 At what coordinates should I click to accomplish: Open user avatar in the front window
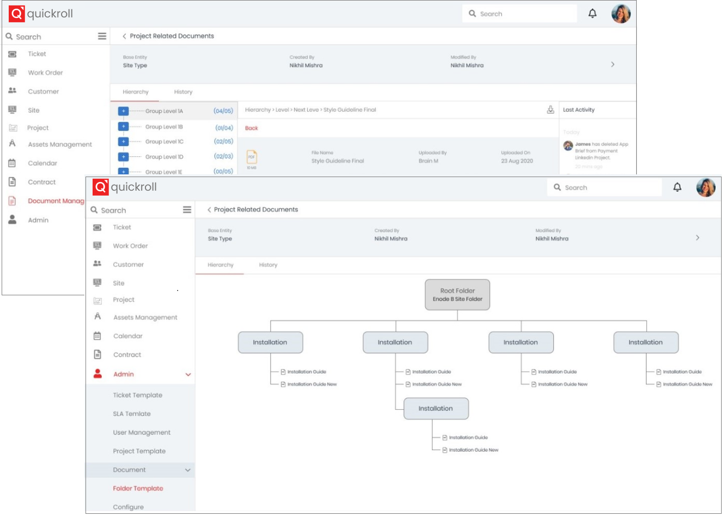[706, 187]
